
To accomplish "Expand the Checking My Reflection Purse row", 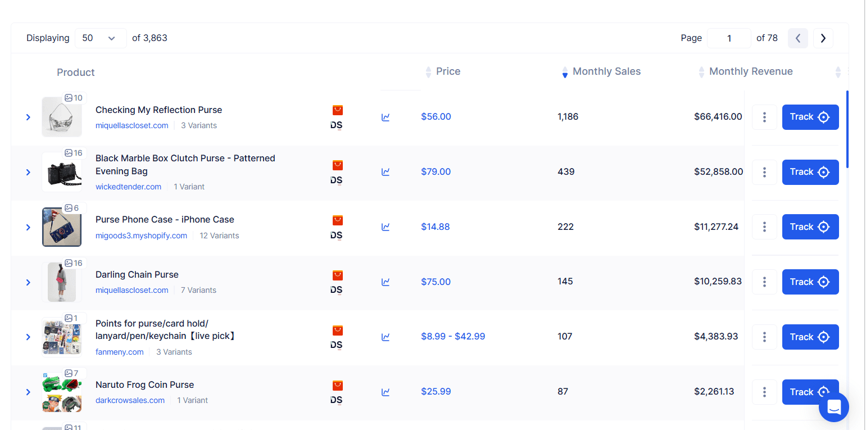I will click(x=28, y=117).
